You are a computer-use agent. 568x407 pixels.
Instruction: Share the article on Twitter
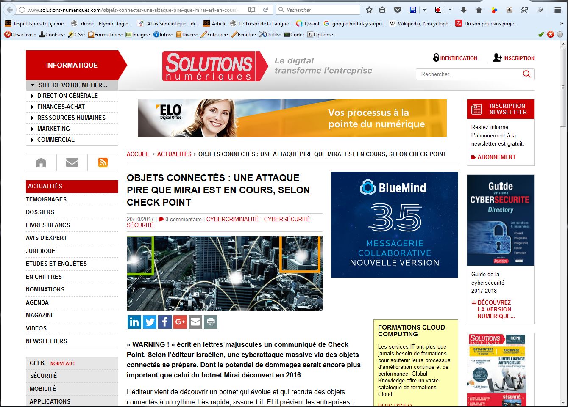point(150,322)
